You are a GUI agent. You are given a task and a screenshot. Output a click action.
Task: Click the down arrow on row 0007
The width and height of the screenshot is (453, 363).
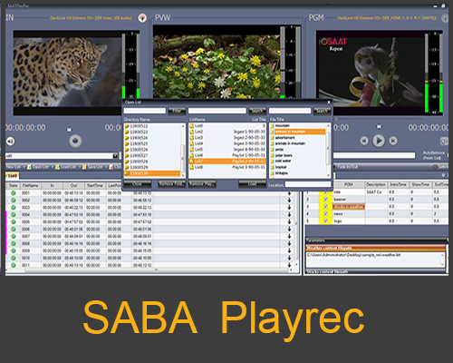point(289,236)
